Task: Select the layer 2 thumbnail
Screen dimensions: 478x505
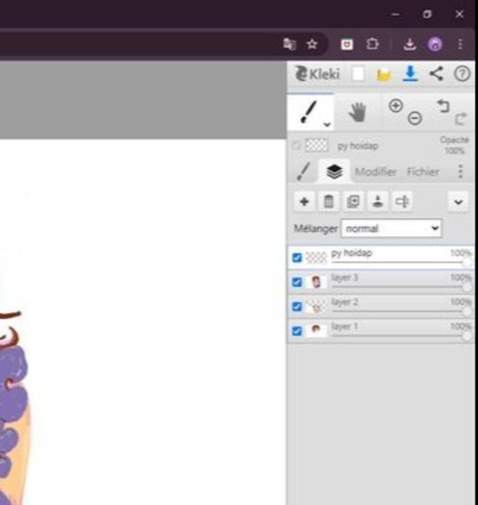Action: (316, 306)
